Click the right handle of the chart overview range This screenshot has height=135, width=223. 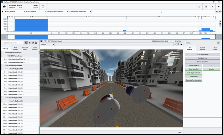216,37
